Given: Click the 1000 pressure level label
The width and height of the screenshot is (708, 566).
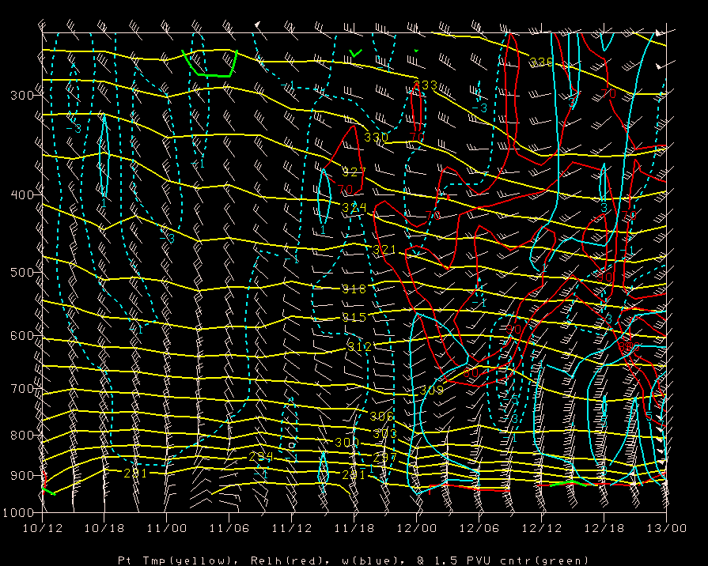Looking at the screenshot, I should [16, 512].
